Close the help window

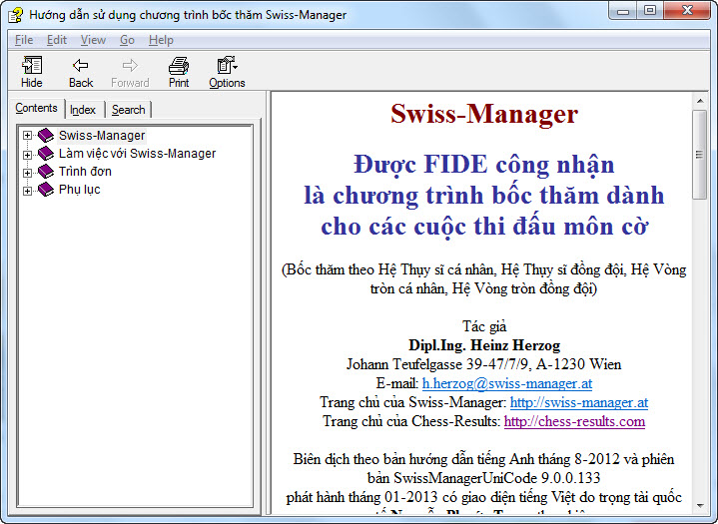click(x=687, y=11)
